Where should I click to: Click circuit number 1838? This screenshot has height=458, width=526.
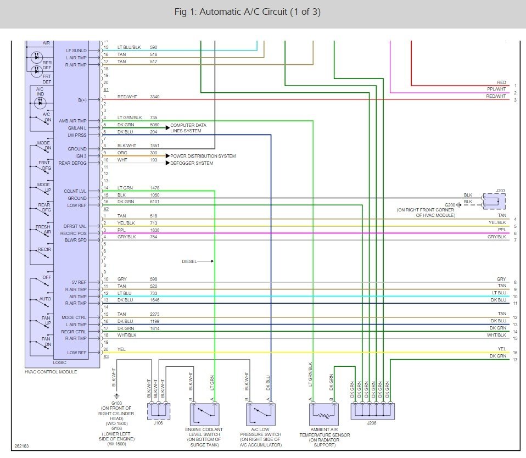(155, 230)
